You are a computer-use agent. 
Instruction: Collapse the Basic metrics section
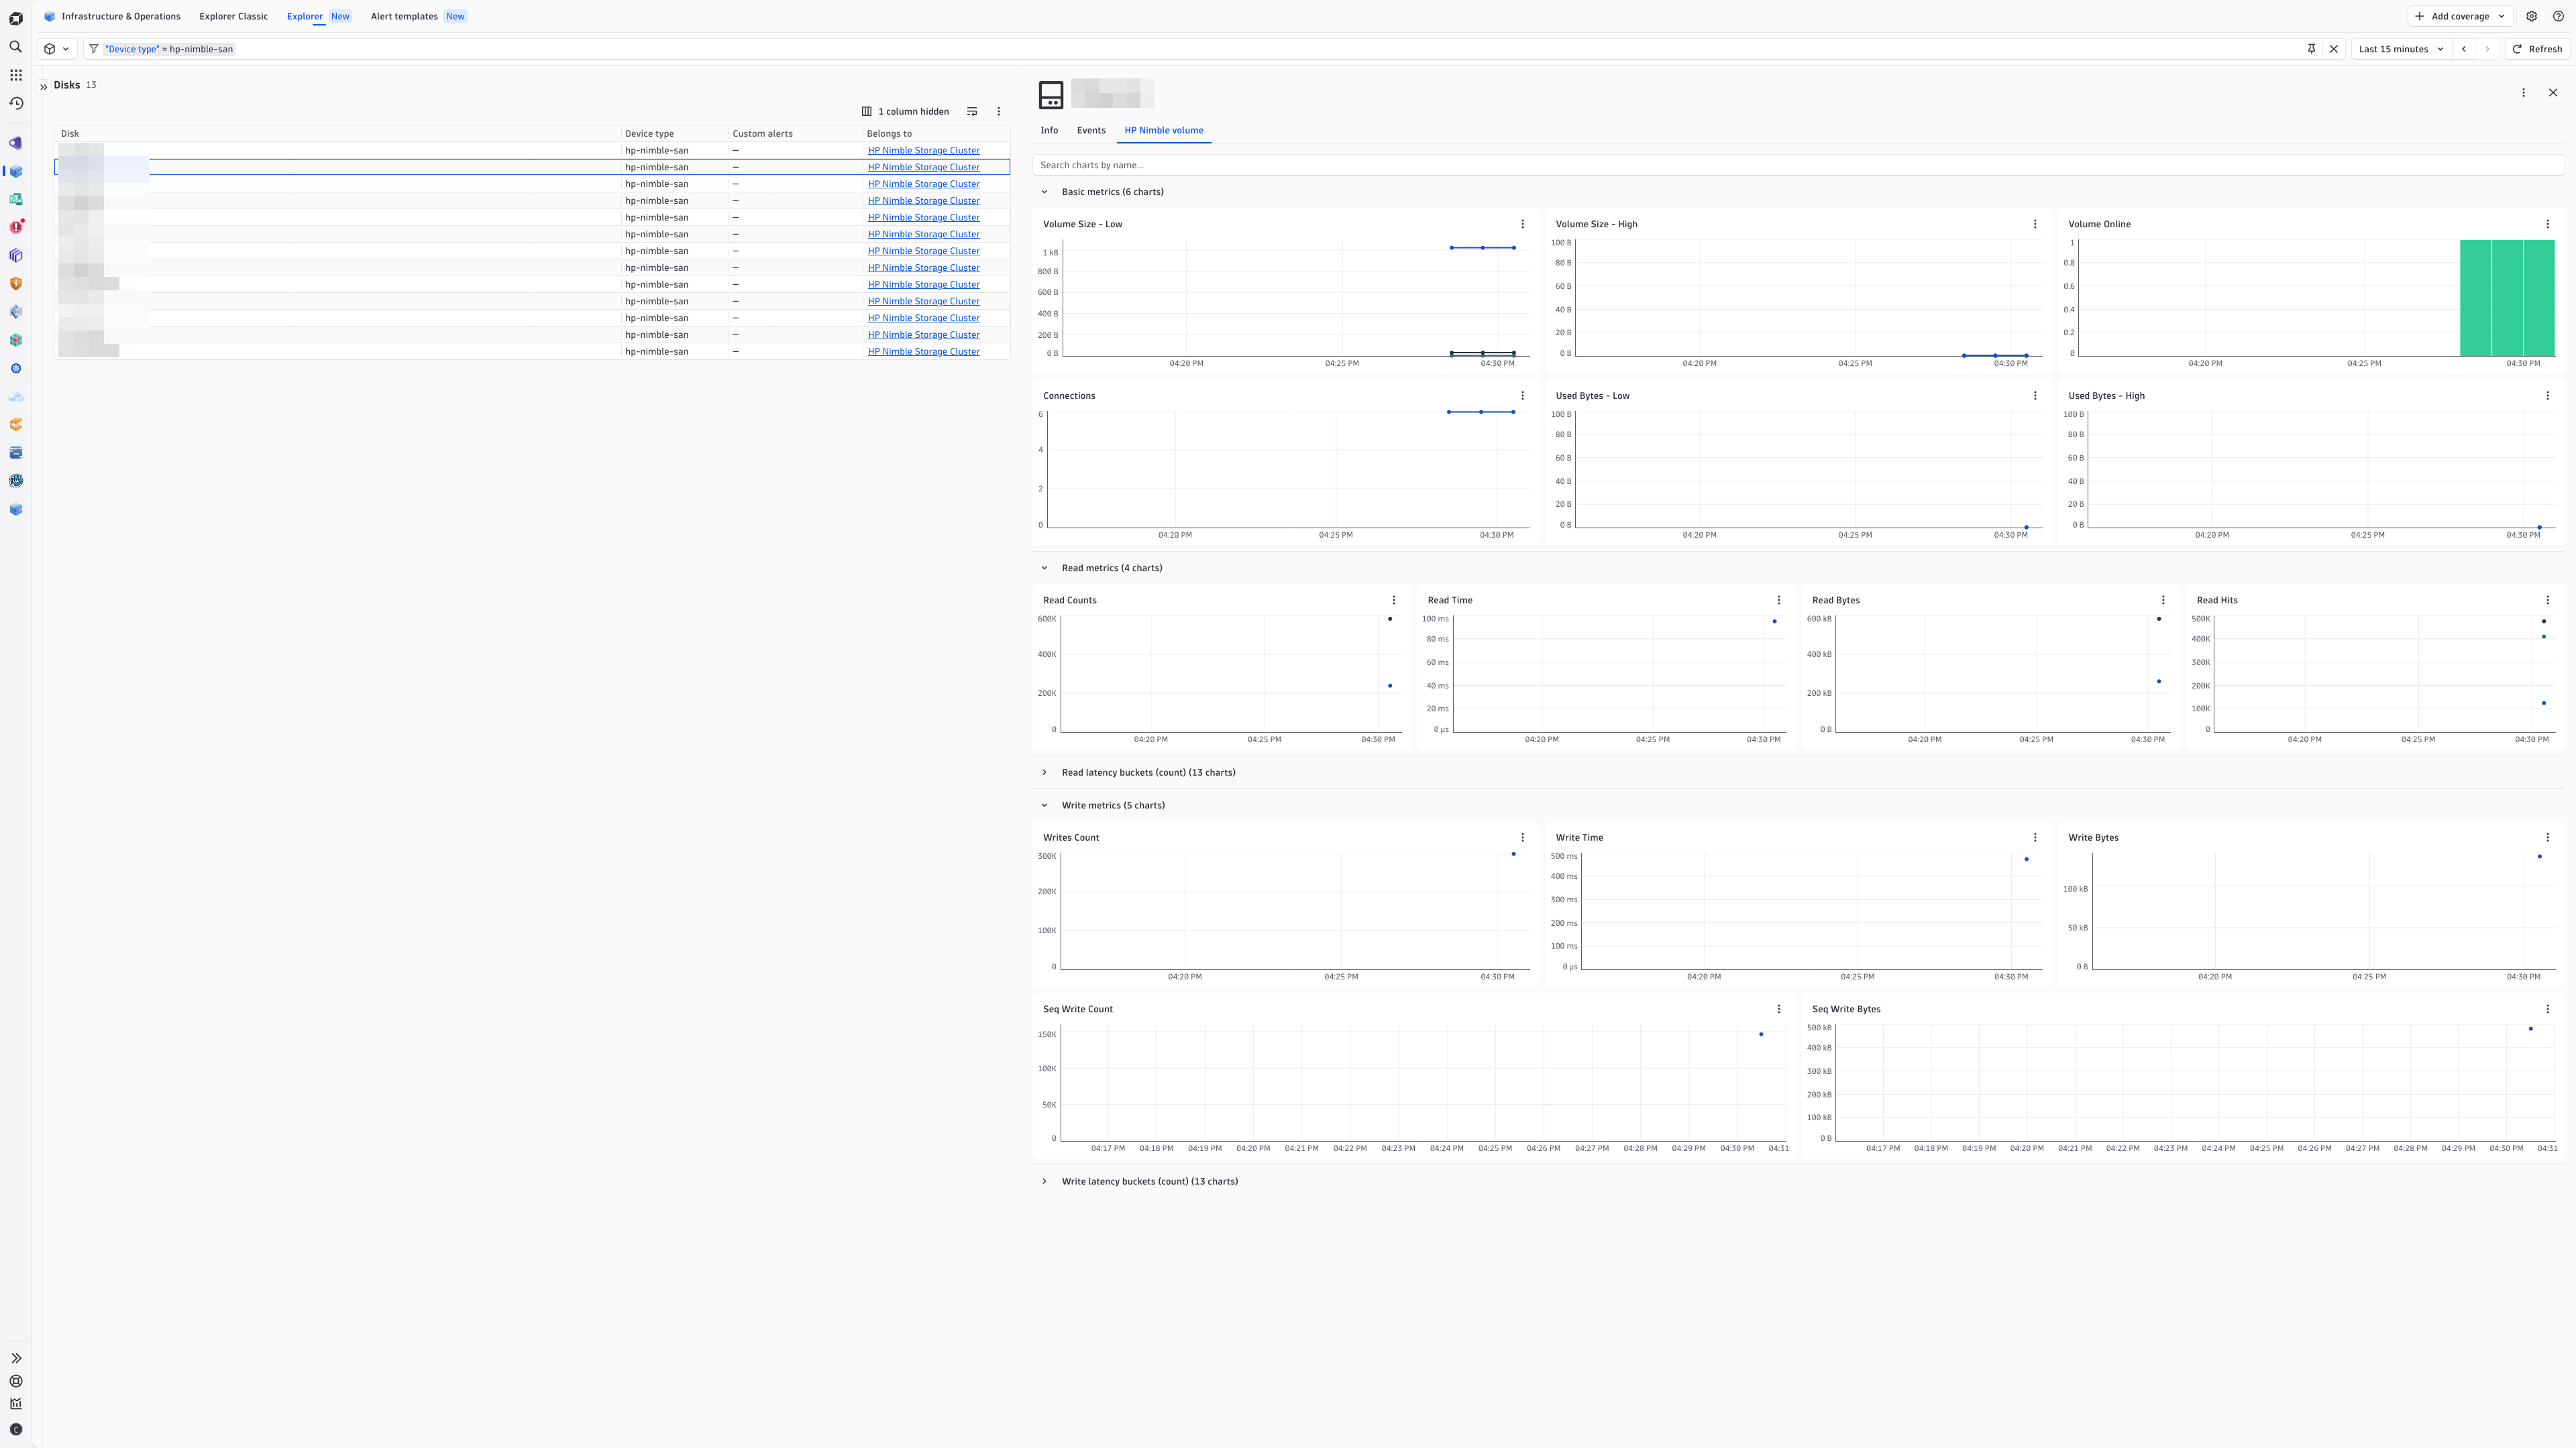[1045, 192]
